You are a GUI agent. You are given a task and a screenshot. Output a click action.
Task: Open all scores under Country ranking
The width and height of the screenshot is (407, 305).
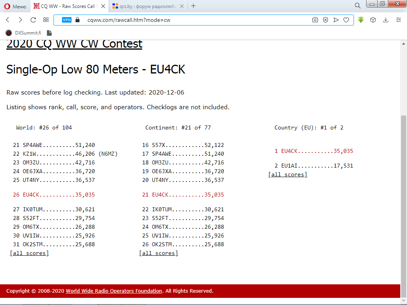(288, 175)
